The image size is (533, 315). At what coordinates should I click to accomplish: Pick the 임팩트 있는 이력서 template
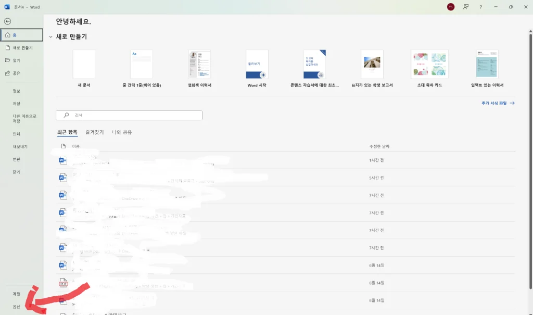point(487,69)
